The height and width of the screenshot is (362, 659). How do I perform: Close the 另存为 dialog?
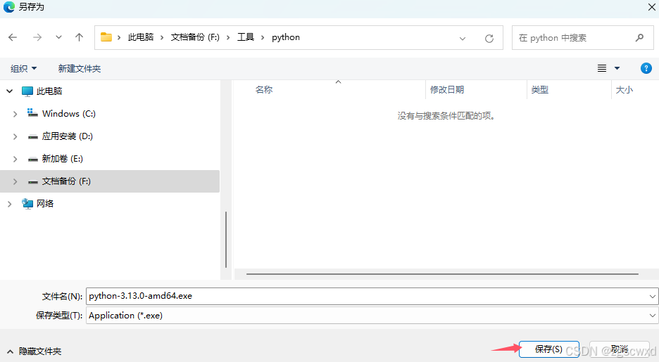651,7
